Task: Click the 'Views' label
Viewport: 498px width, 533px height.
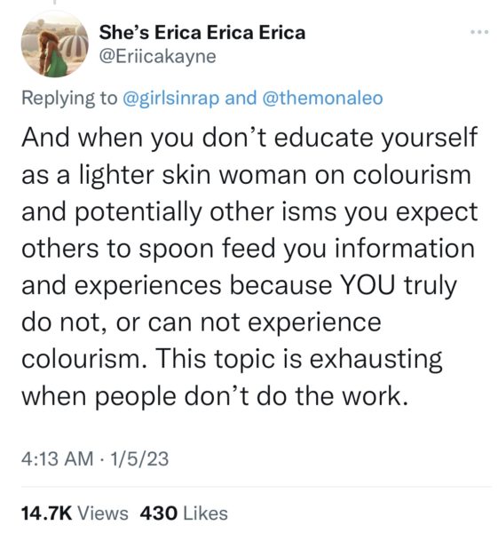Action: (x=103, y=513)
